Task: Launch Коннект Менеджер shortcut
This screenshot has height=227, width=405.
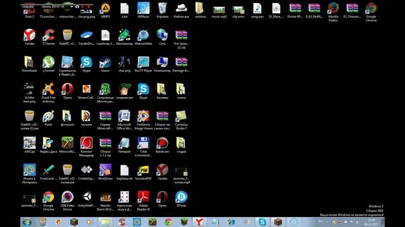Action: click(86, 147)
